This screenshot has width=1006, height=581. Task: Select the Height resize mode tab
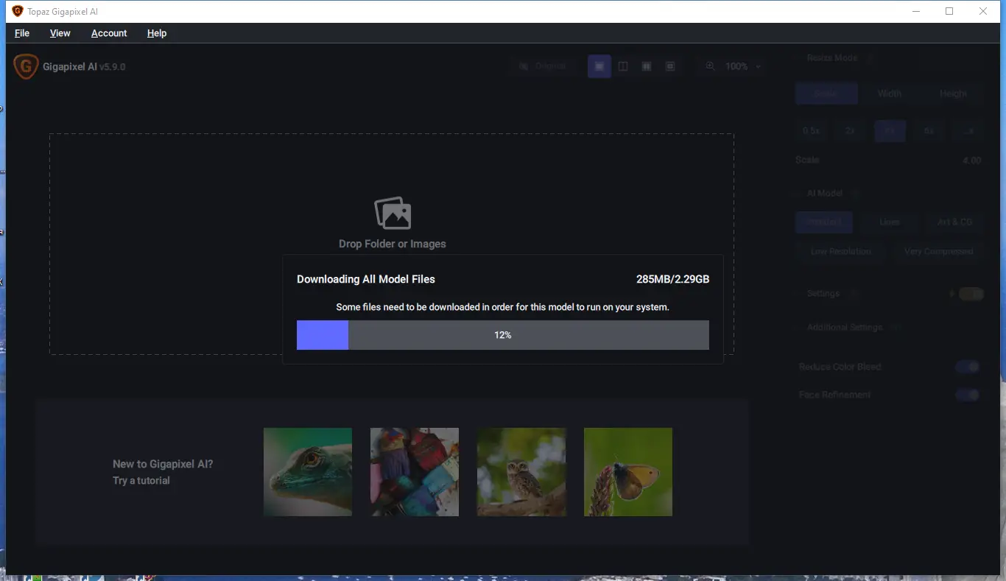tap(953, 94)
